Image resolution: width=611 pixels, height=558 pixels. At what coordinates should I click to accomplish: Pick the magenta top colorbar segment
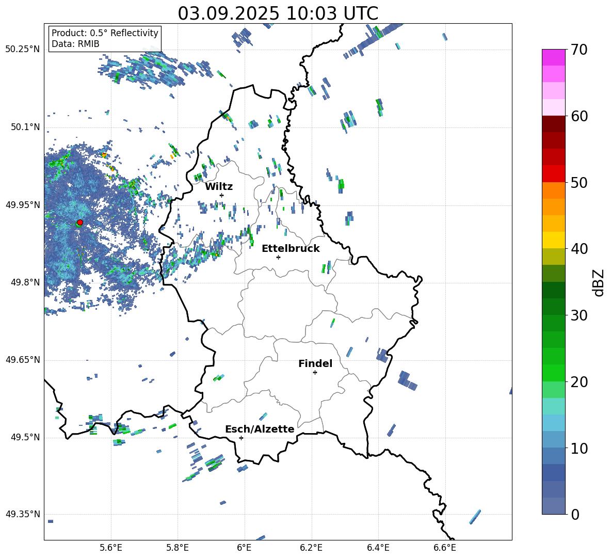click(553, 57)
